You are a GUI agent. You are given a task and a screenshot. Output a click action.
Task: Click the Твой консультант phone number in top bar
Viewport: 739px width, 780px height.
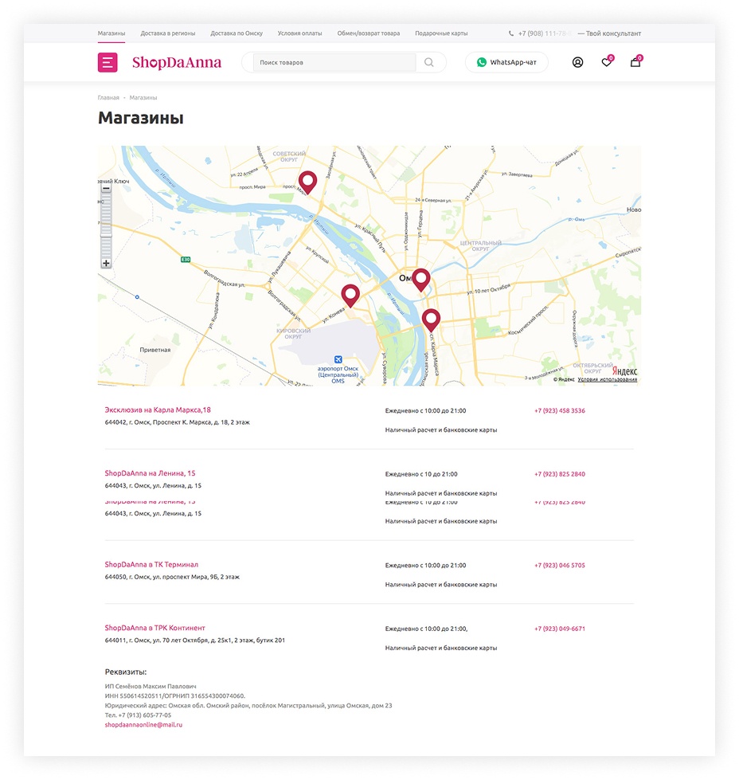pyautogui.click(x=545, y=33)
